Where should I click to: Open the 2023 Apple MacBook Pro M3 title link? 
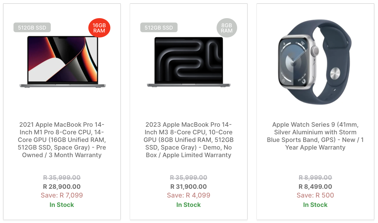click(189, 140)
